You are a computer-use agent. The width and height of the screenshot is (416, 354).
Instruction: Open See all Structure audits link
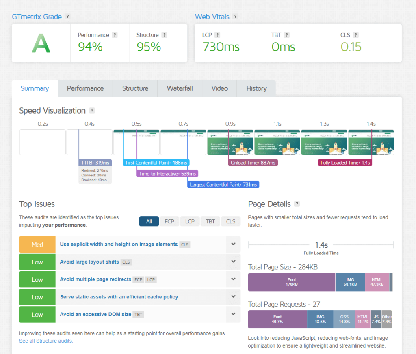click(x=46, y=341)
